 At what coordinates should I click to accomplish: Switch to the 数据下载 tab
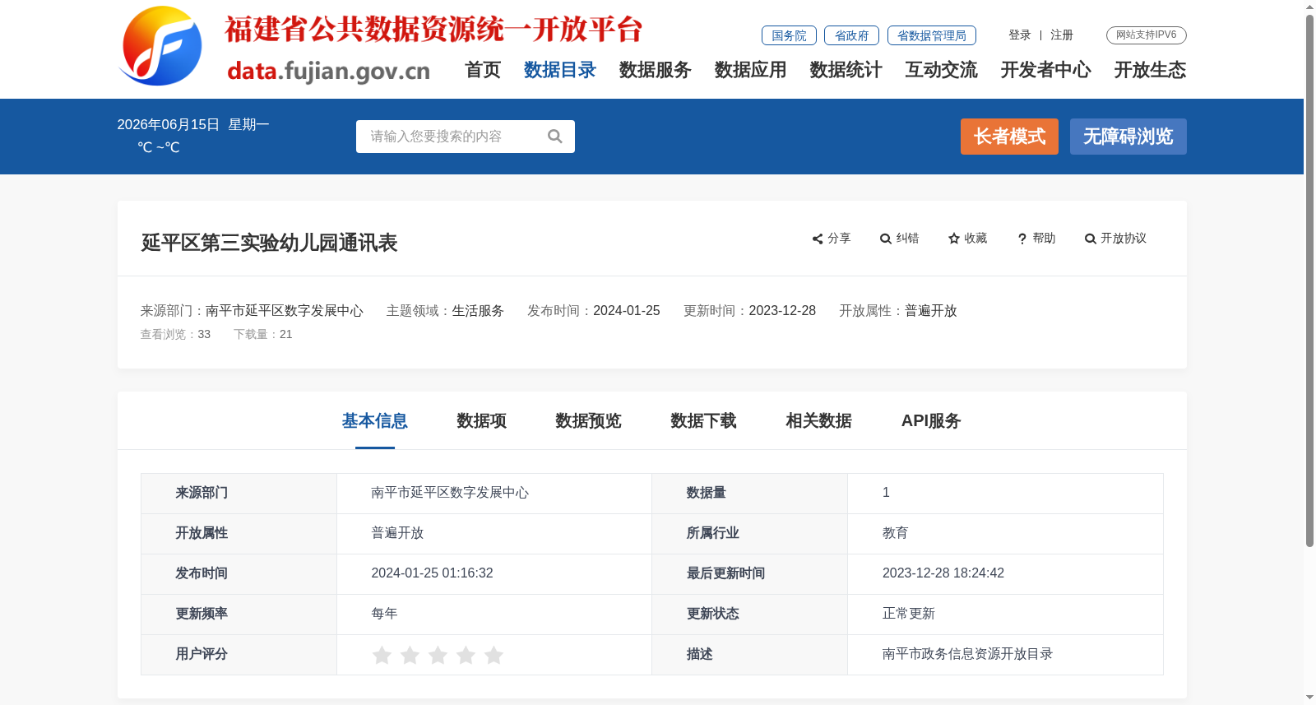704,421
